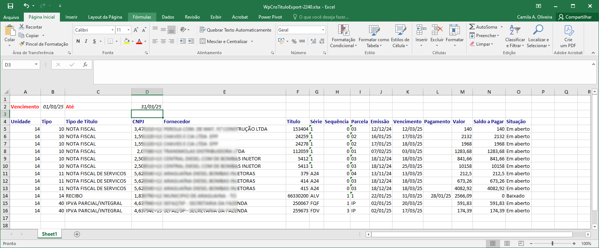The image size is (599, 248).
Task: Create a PDF with Adobe Acrobat
Action: (x=568, y=36)
